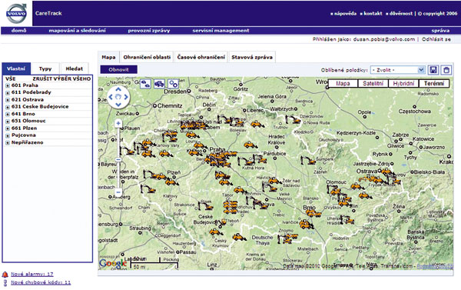The height and width of the screenshot is (290, 461).
Task: Click the map zoom out minus button
Action: pyautogui.click(x=118, y=192)
